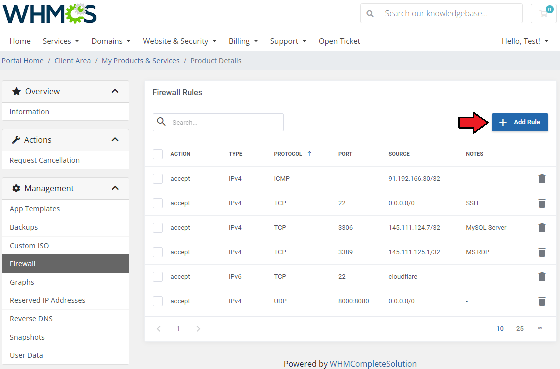Open the Information link
The image size is (560, 369).
point(65,112)
